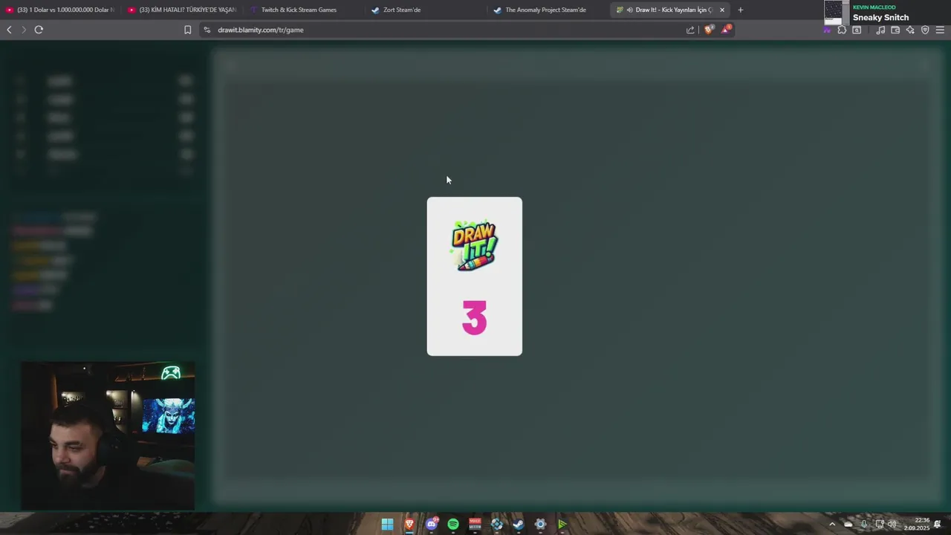Share this page via the share icon
This screenshot has width=951, height=535.
pyautogui.click(x=690, y=30)
